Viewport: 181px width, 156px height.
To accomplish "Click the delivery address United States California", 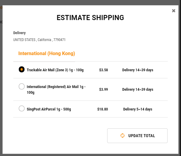I will tap(39, 40).
